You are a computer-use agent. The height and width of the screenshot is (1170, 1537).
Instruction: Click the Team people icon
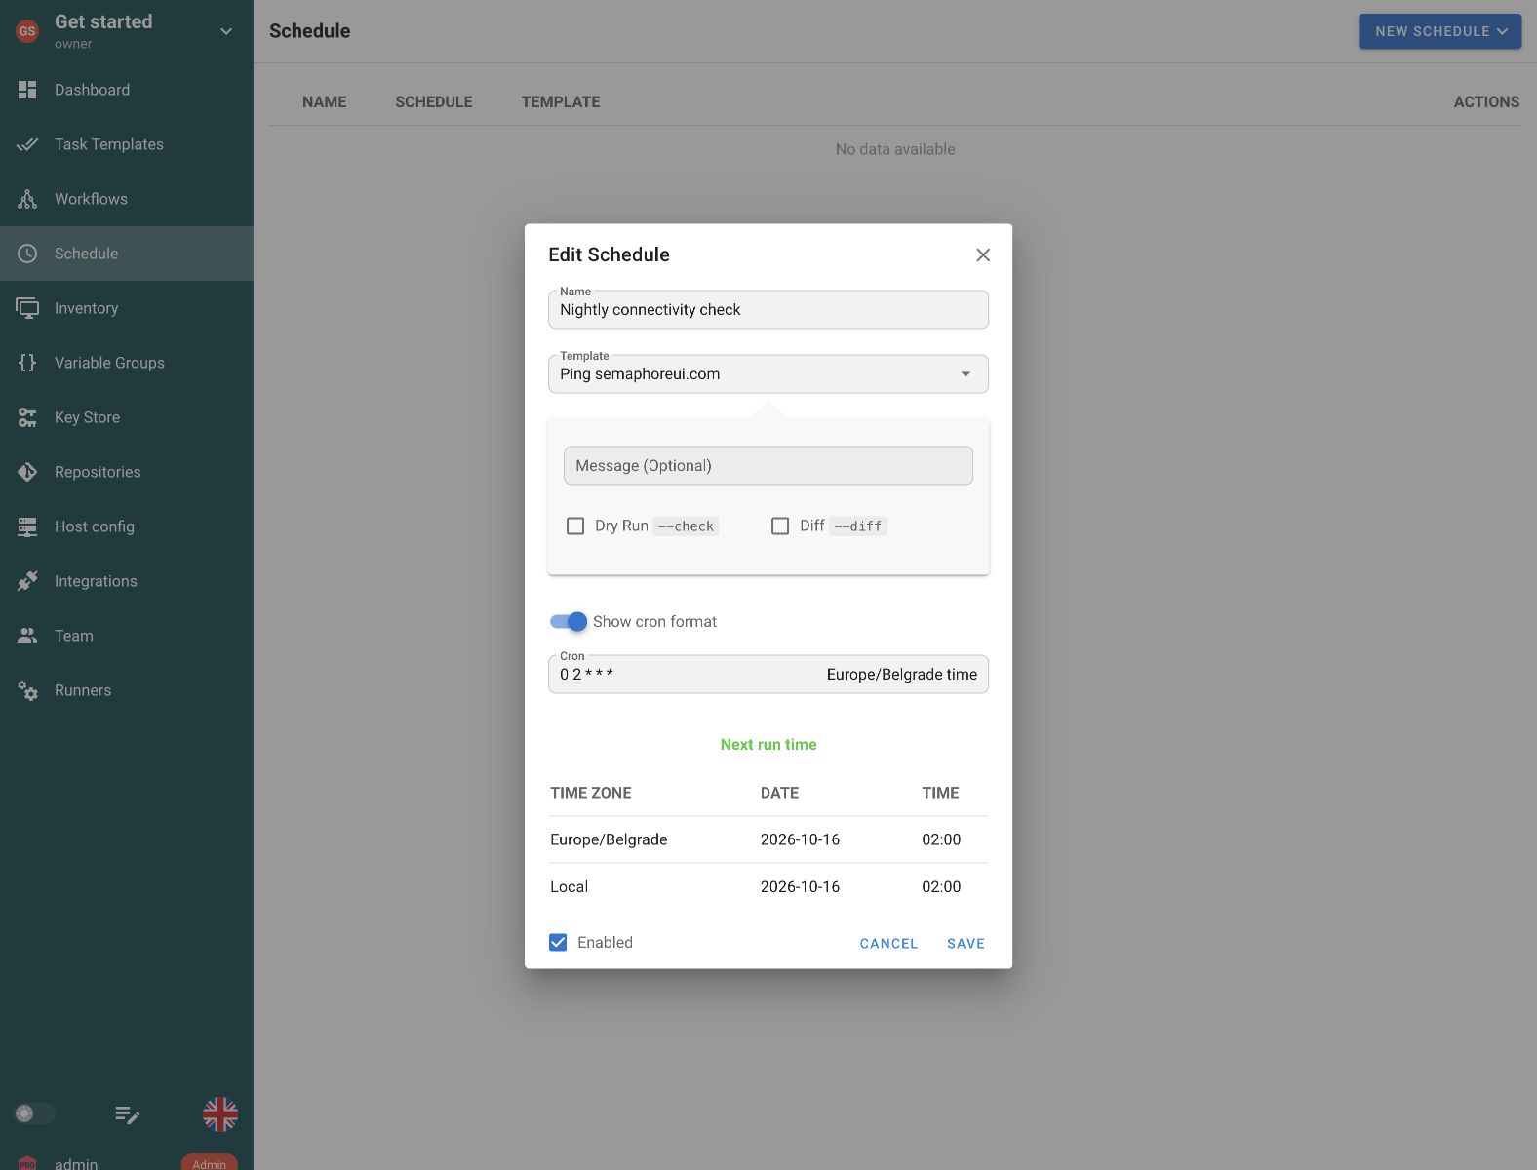coord(27,636)
